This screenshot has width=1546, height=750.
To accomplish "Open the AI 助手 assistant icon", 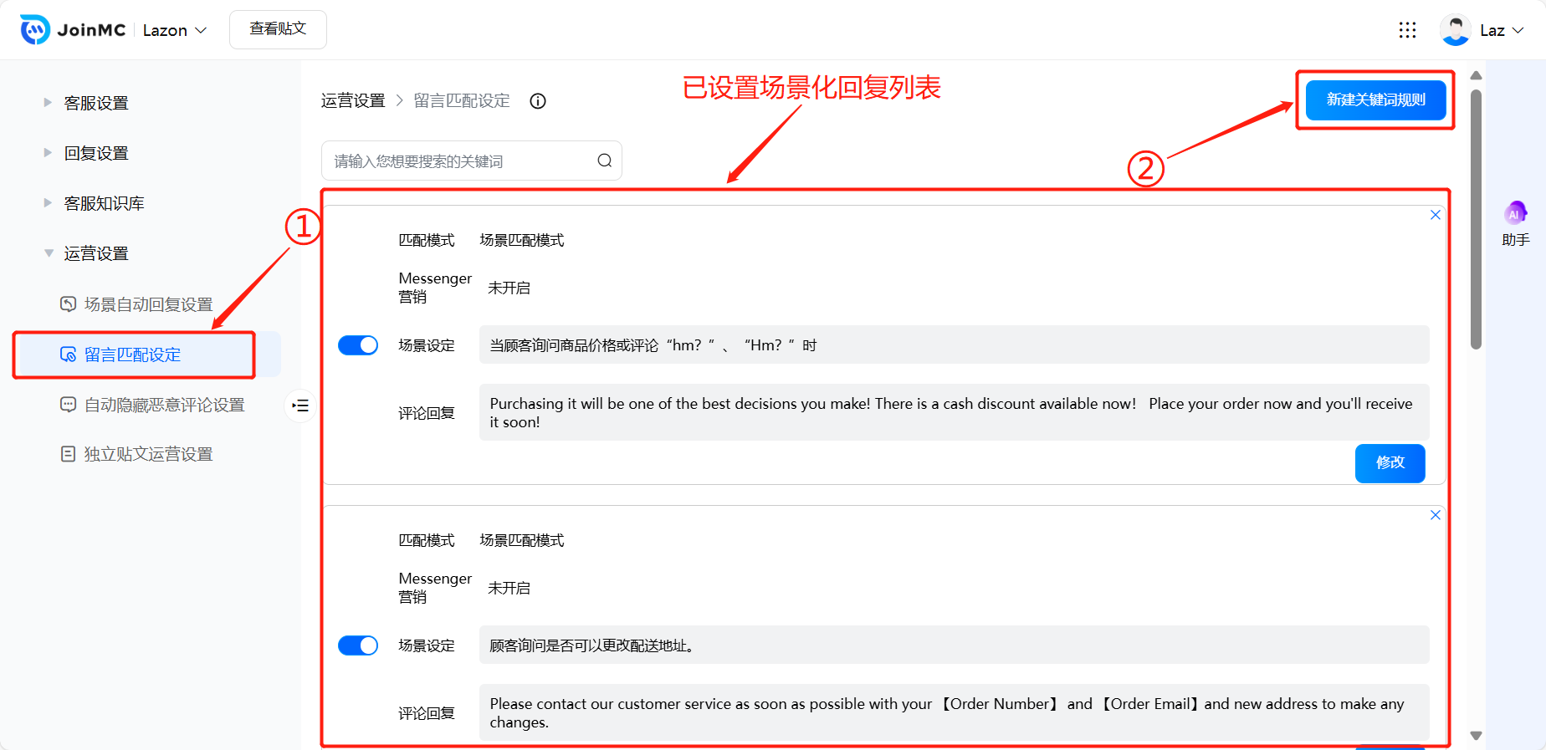I will pyautogui.click(x=1515, y=214).
